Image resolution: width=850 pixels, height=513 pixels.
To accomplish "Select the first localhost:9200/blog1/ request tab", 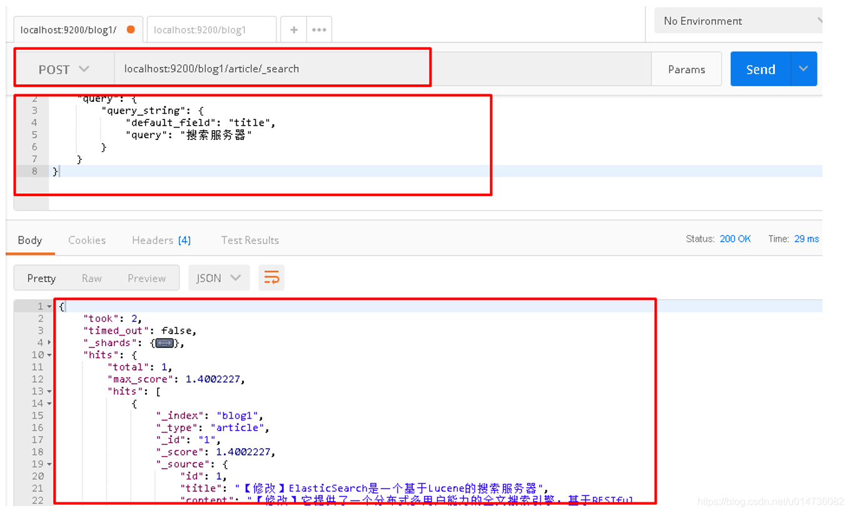I will coord(78,29).
